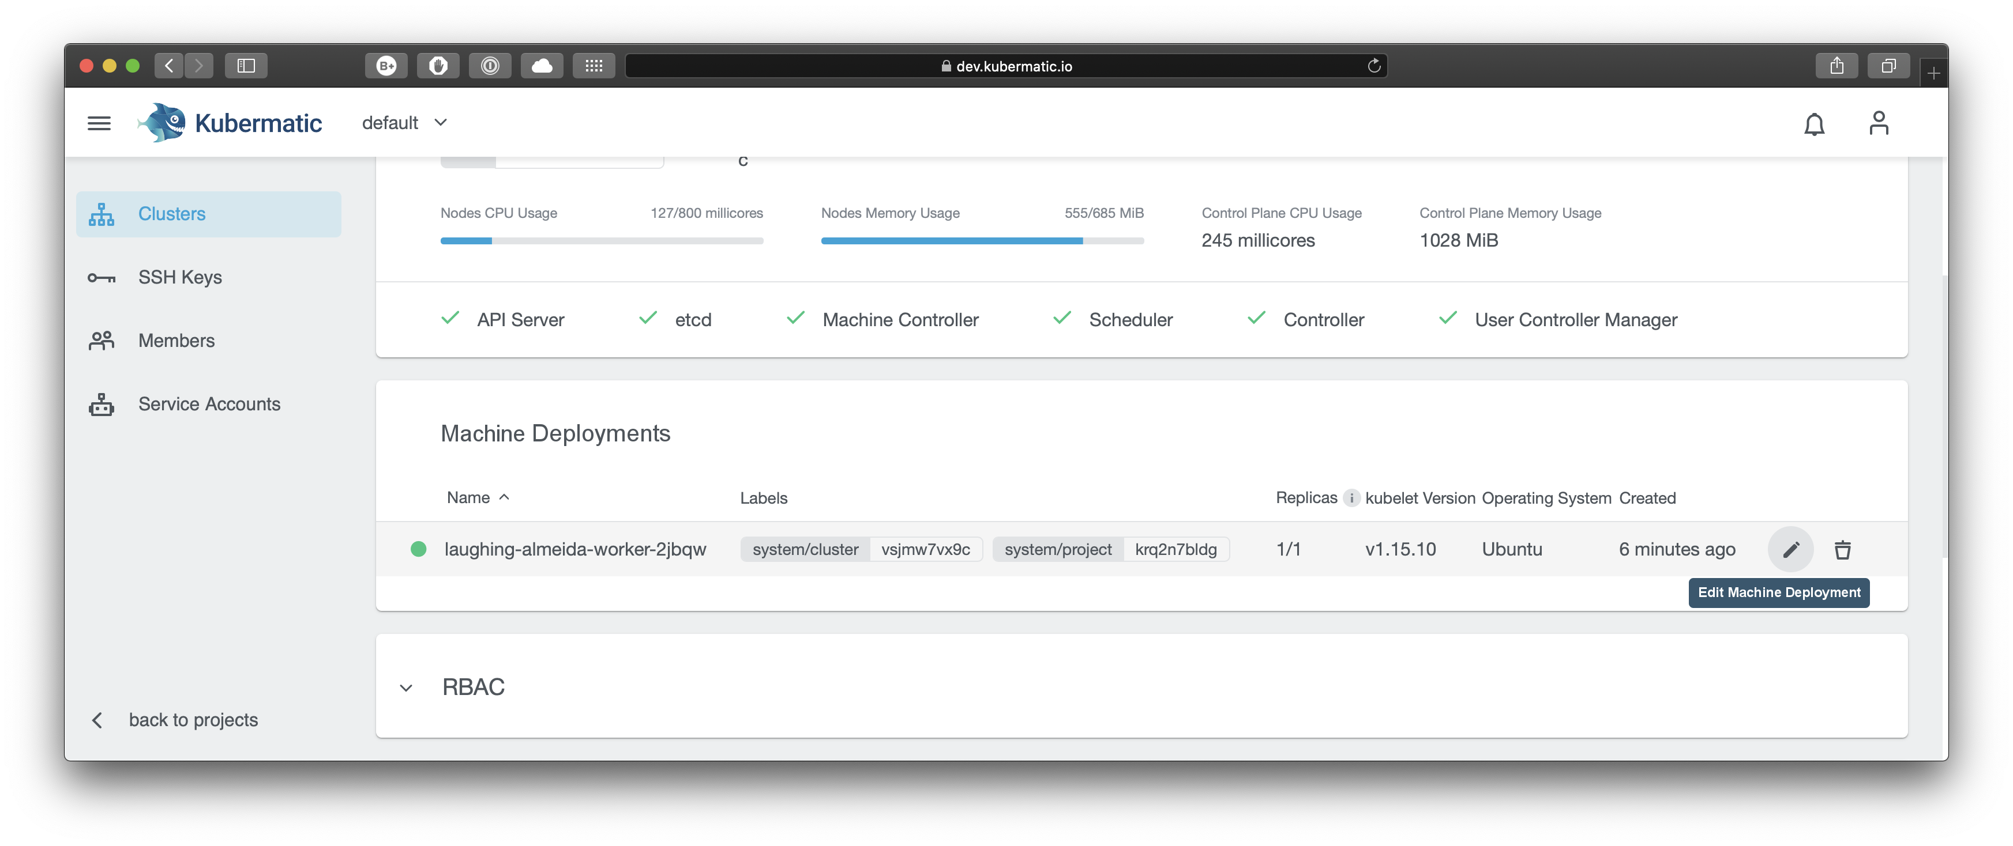2013x846 pixels.
Task: Expand the RBAC section
Action: point(405,688)
